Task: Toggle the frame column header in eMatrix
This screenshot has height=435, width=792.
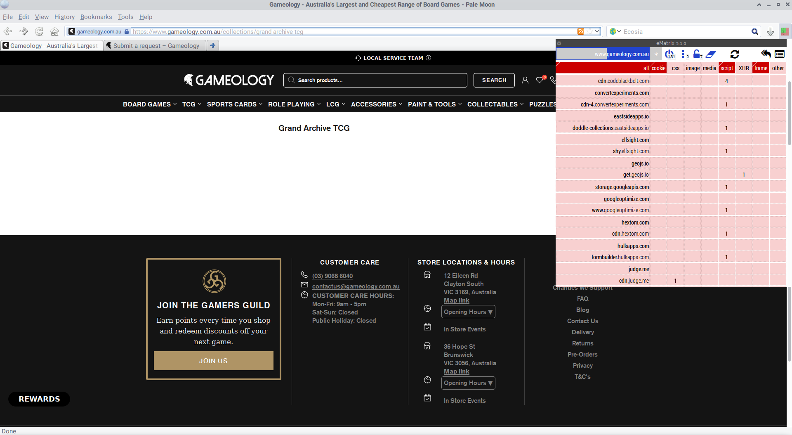Action: (761, 68)
